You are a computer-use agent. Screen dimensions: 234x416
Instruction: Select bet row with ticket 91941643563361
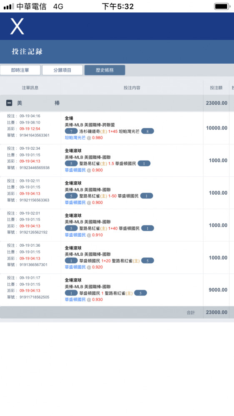click(117, 128)
